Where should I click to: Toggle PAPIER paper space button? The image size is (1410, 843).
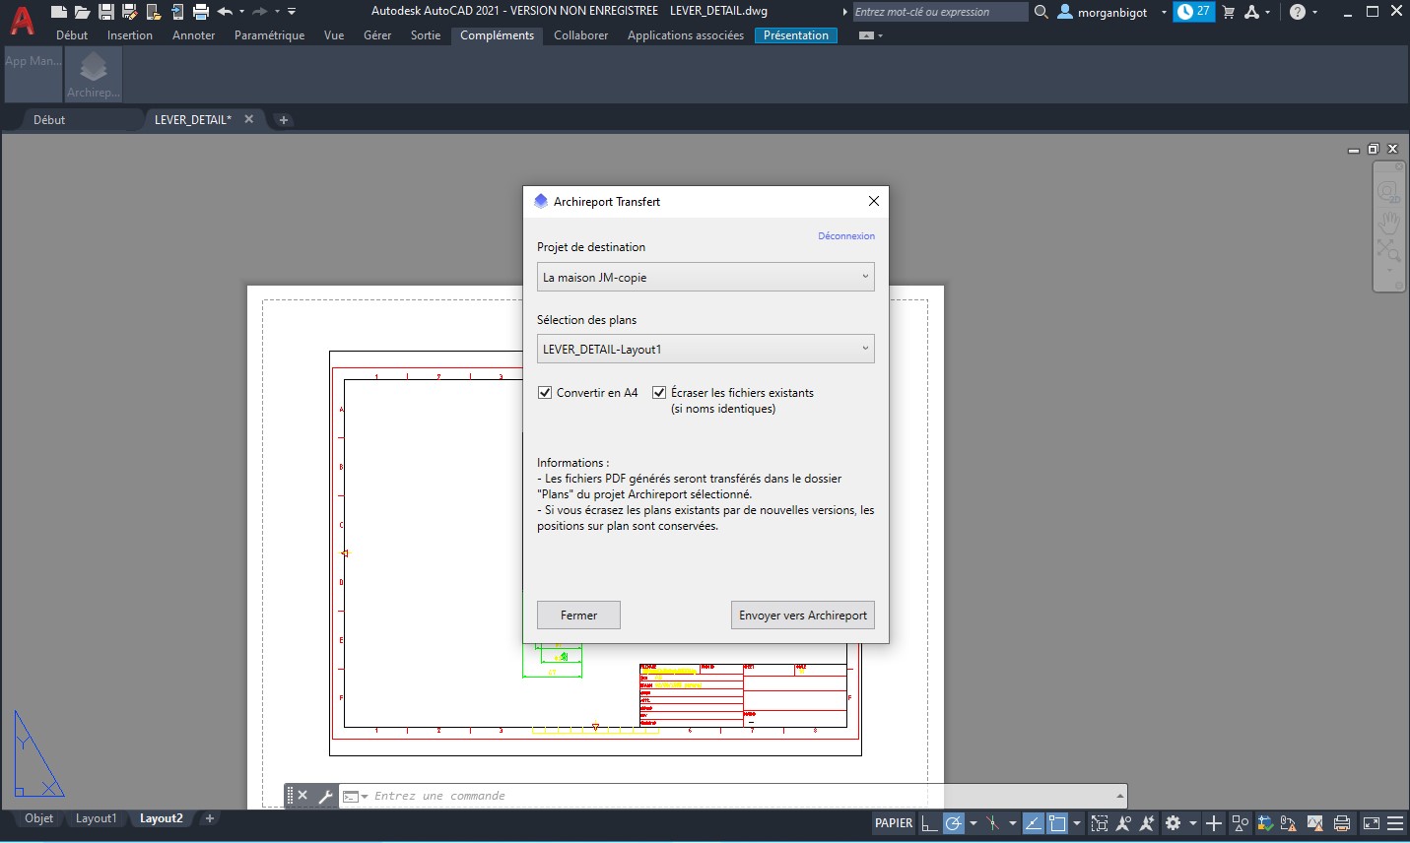point(894,823)
